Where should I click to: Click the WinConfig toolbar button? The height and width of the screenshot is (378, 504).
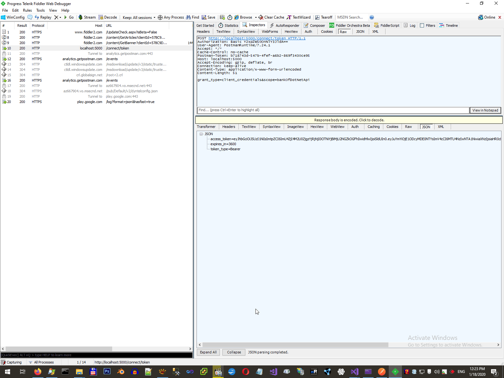[x=13, y=17]
